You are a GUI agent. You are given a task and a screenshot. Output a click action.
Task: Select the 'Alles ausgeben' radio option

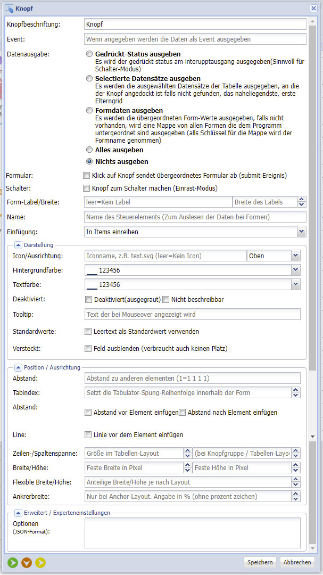pyautogui.click(x=89, y=150)
